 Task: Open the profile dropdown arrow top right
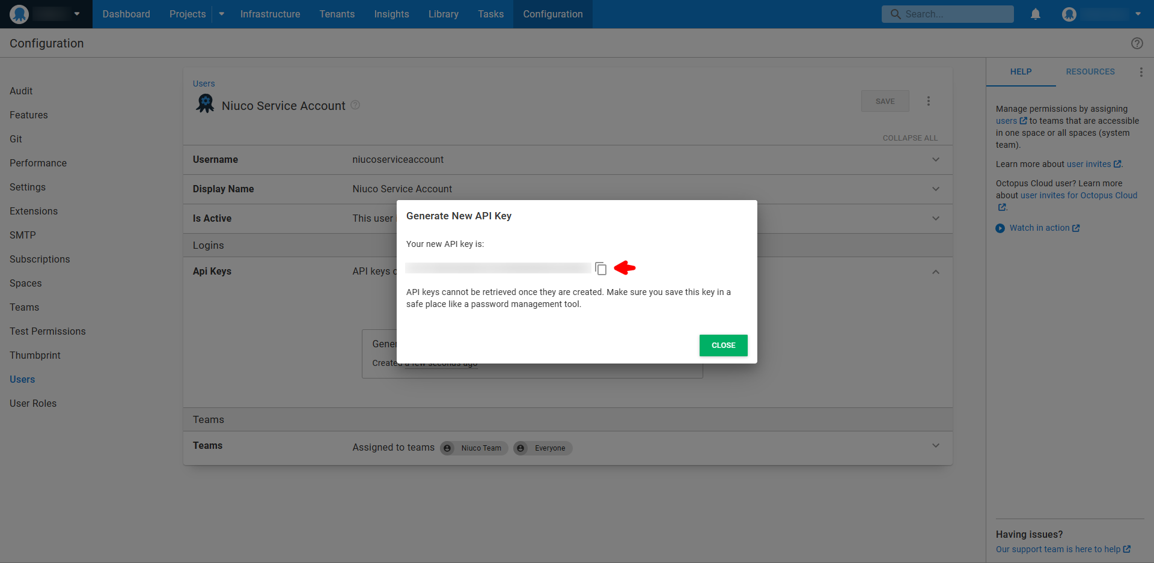click(1138, 14)
